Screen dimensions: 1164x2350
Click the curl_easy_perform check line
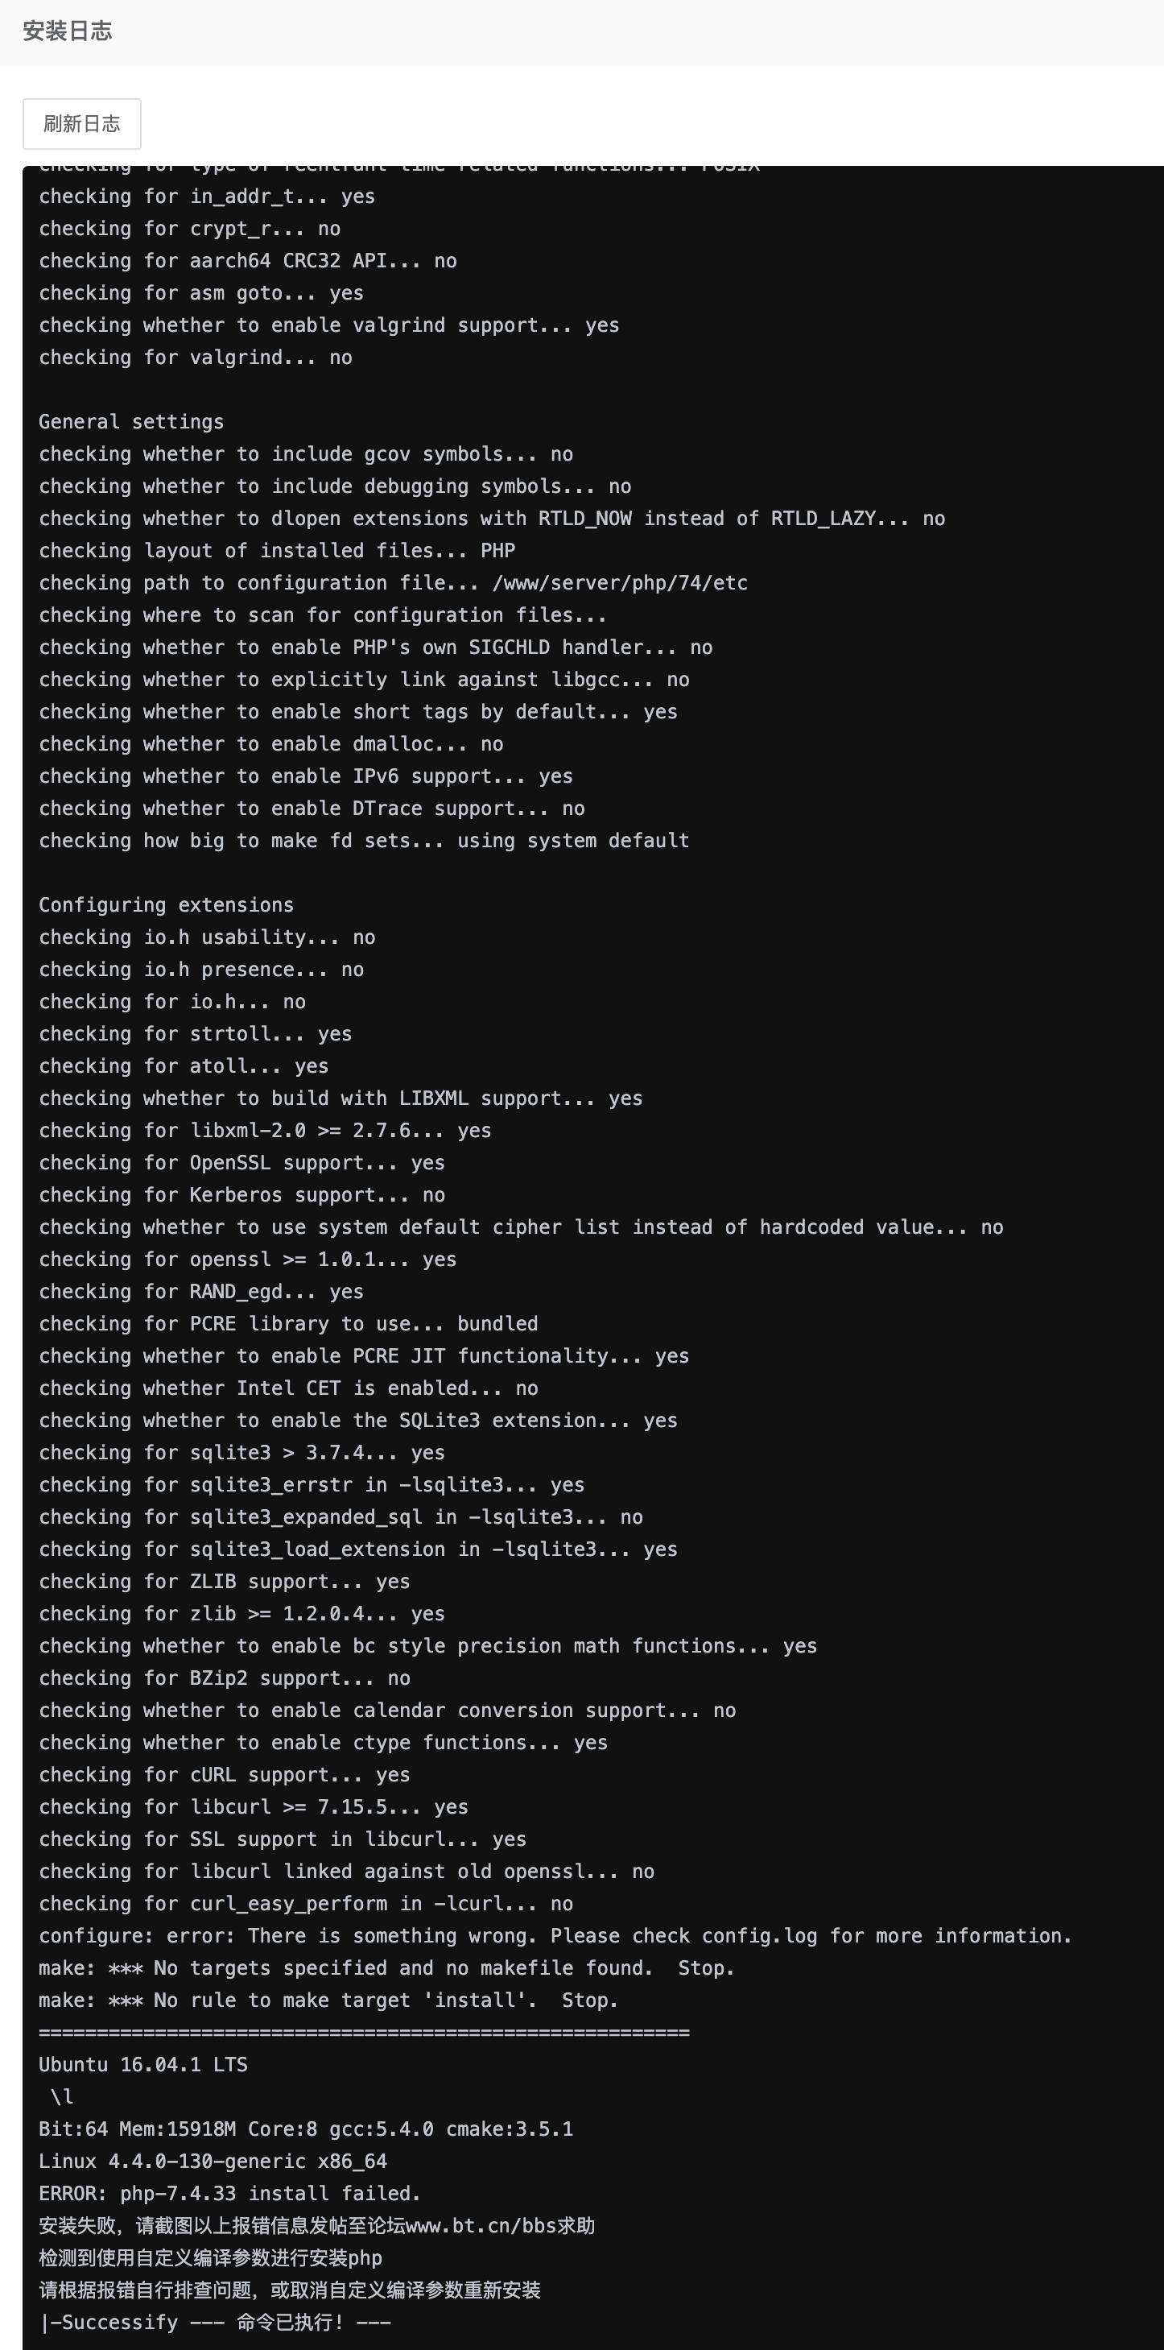coord(305,1903)
